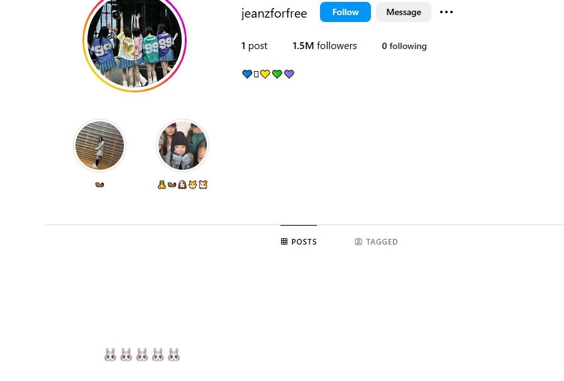564x381 pixels.
Task: Select the POSTS tab
Action: coord(299,241)
